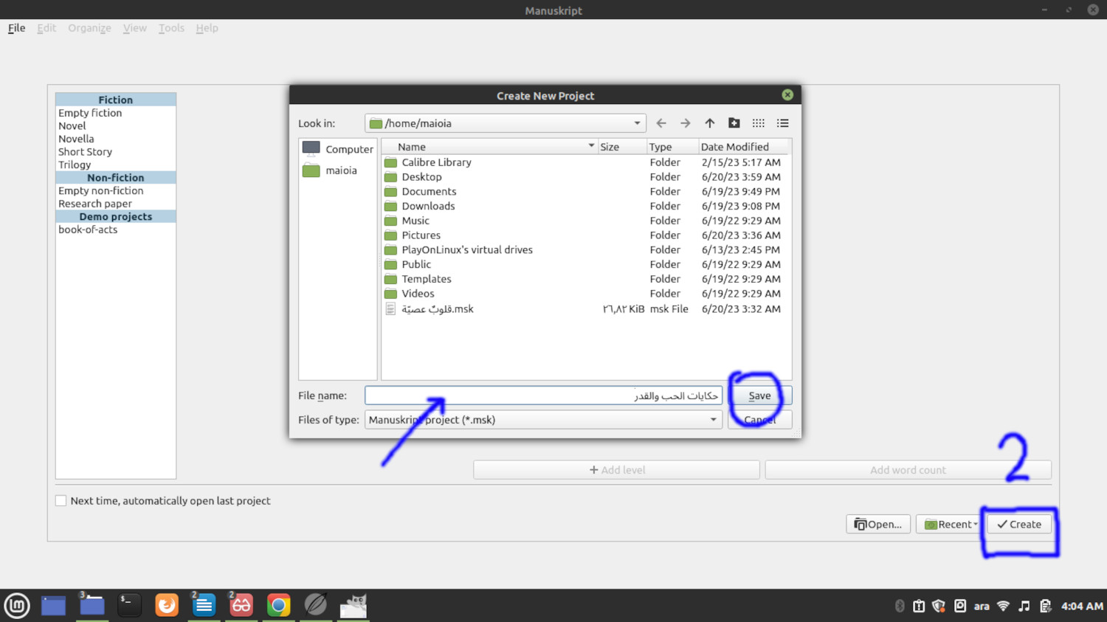Open the Tools menu
This screenshot has height=622, width=1107.
171,28
